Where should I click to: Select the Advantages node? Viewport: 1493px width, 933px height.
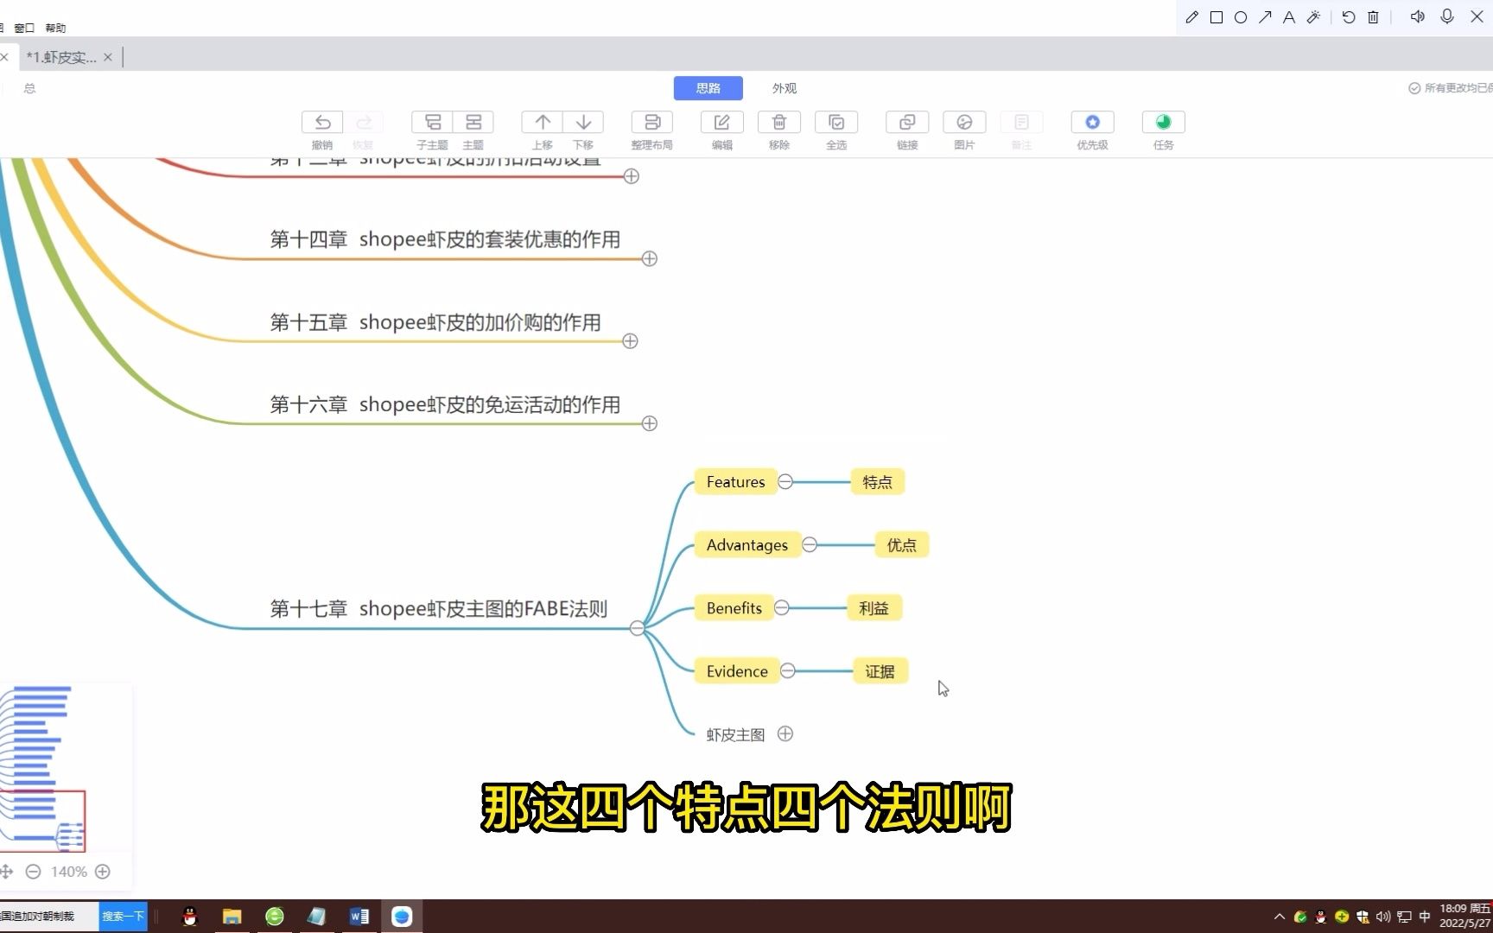747,545
